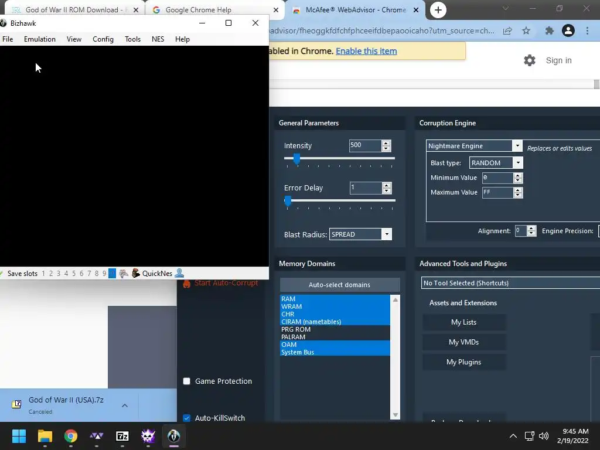Click the share page icon in address bar
The width and height of the screenshot is (600, 450).
click(x=507, y=30)
